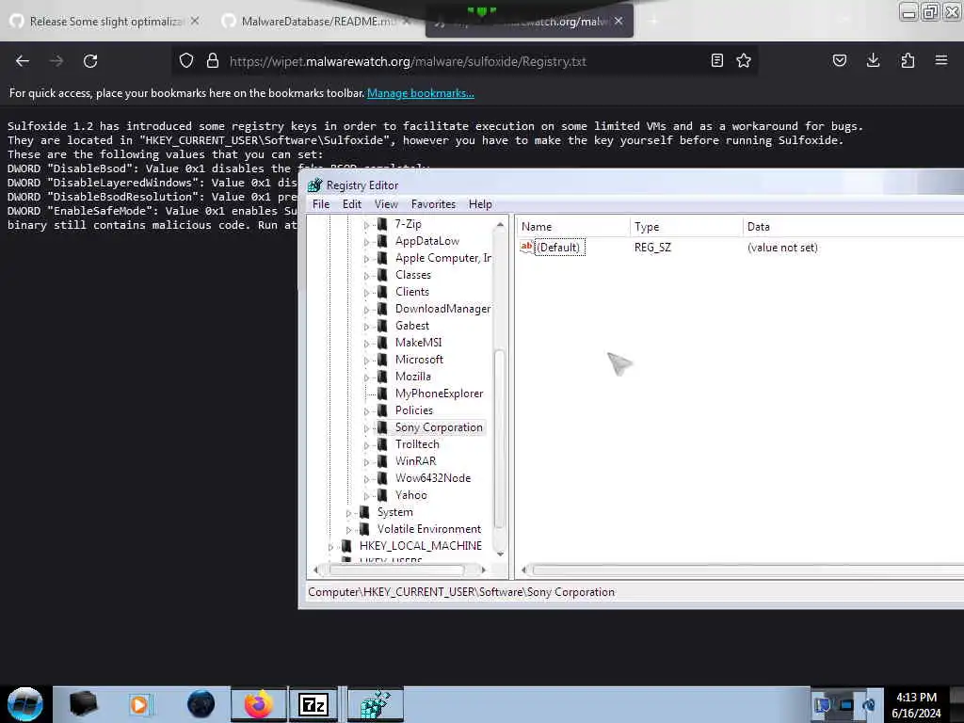Click the Registry Editor title bar icon
This screenshot has height=723, width=964.
(x=314, y=185)
